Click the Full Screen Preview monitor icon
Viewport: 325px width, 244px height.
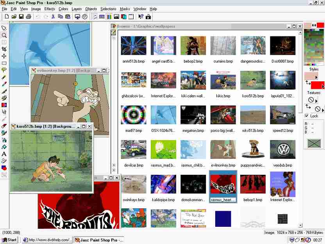[77, 16]
